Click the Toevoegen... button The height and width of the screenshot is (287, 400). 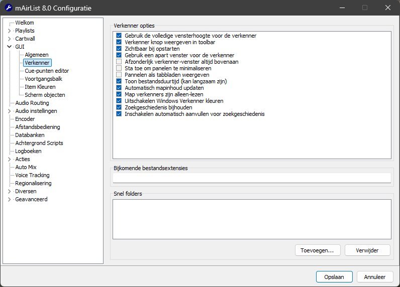318,250
